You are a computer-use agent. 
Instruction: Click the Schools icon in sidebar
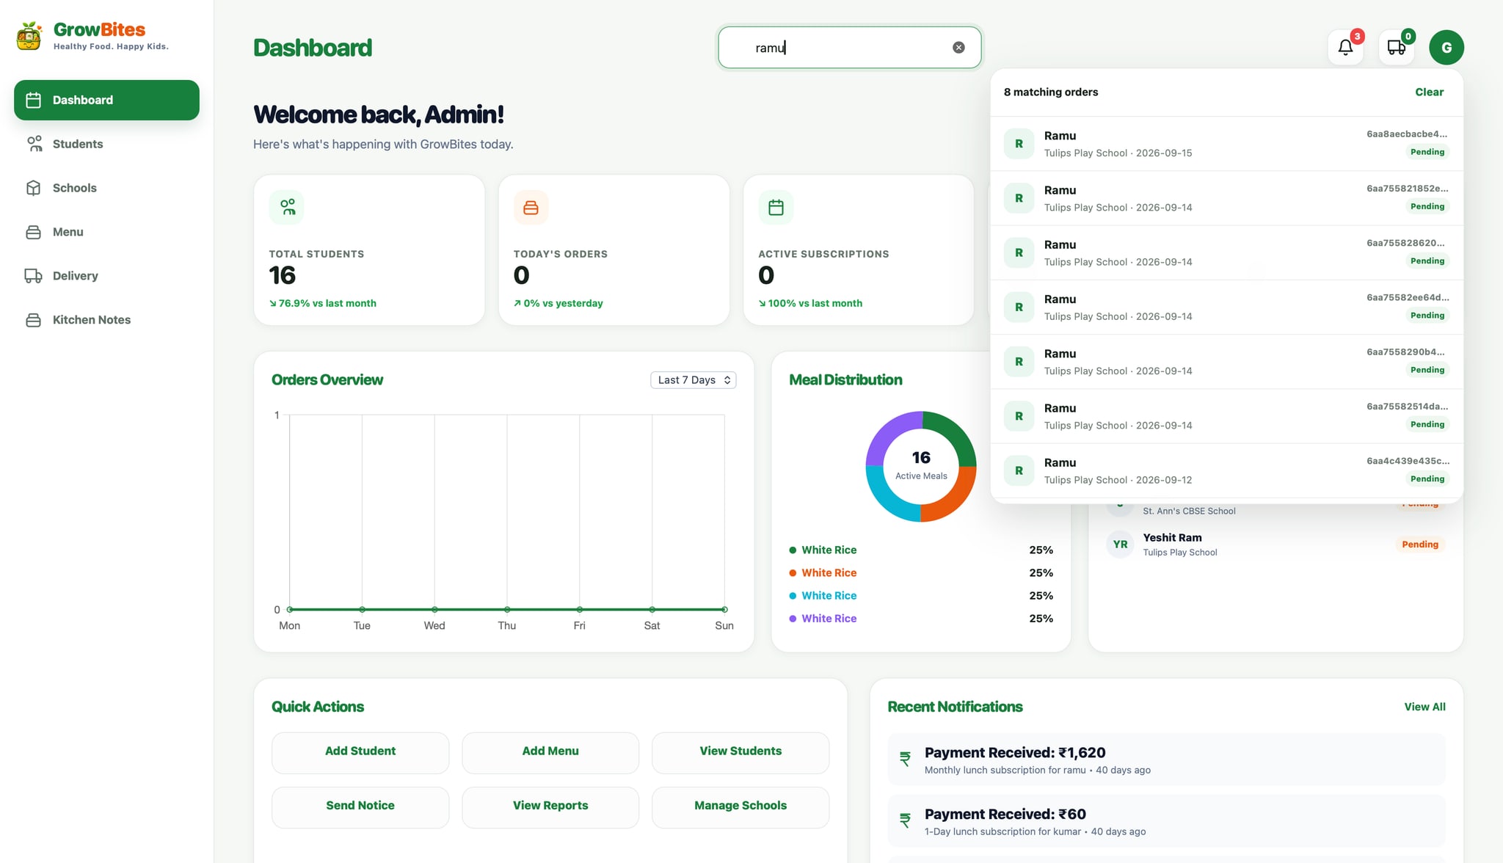34,188
